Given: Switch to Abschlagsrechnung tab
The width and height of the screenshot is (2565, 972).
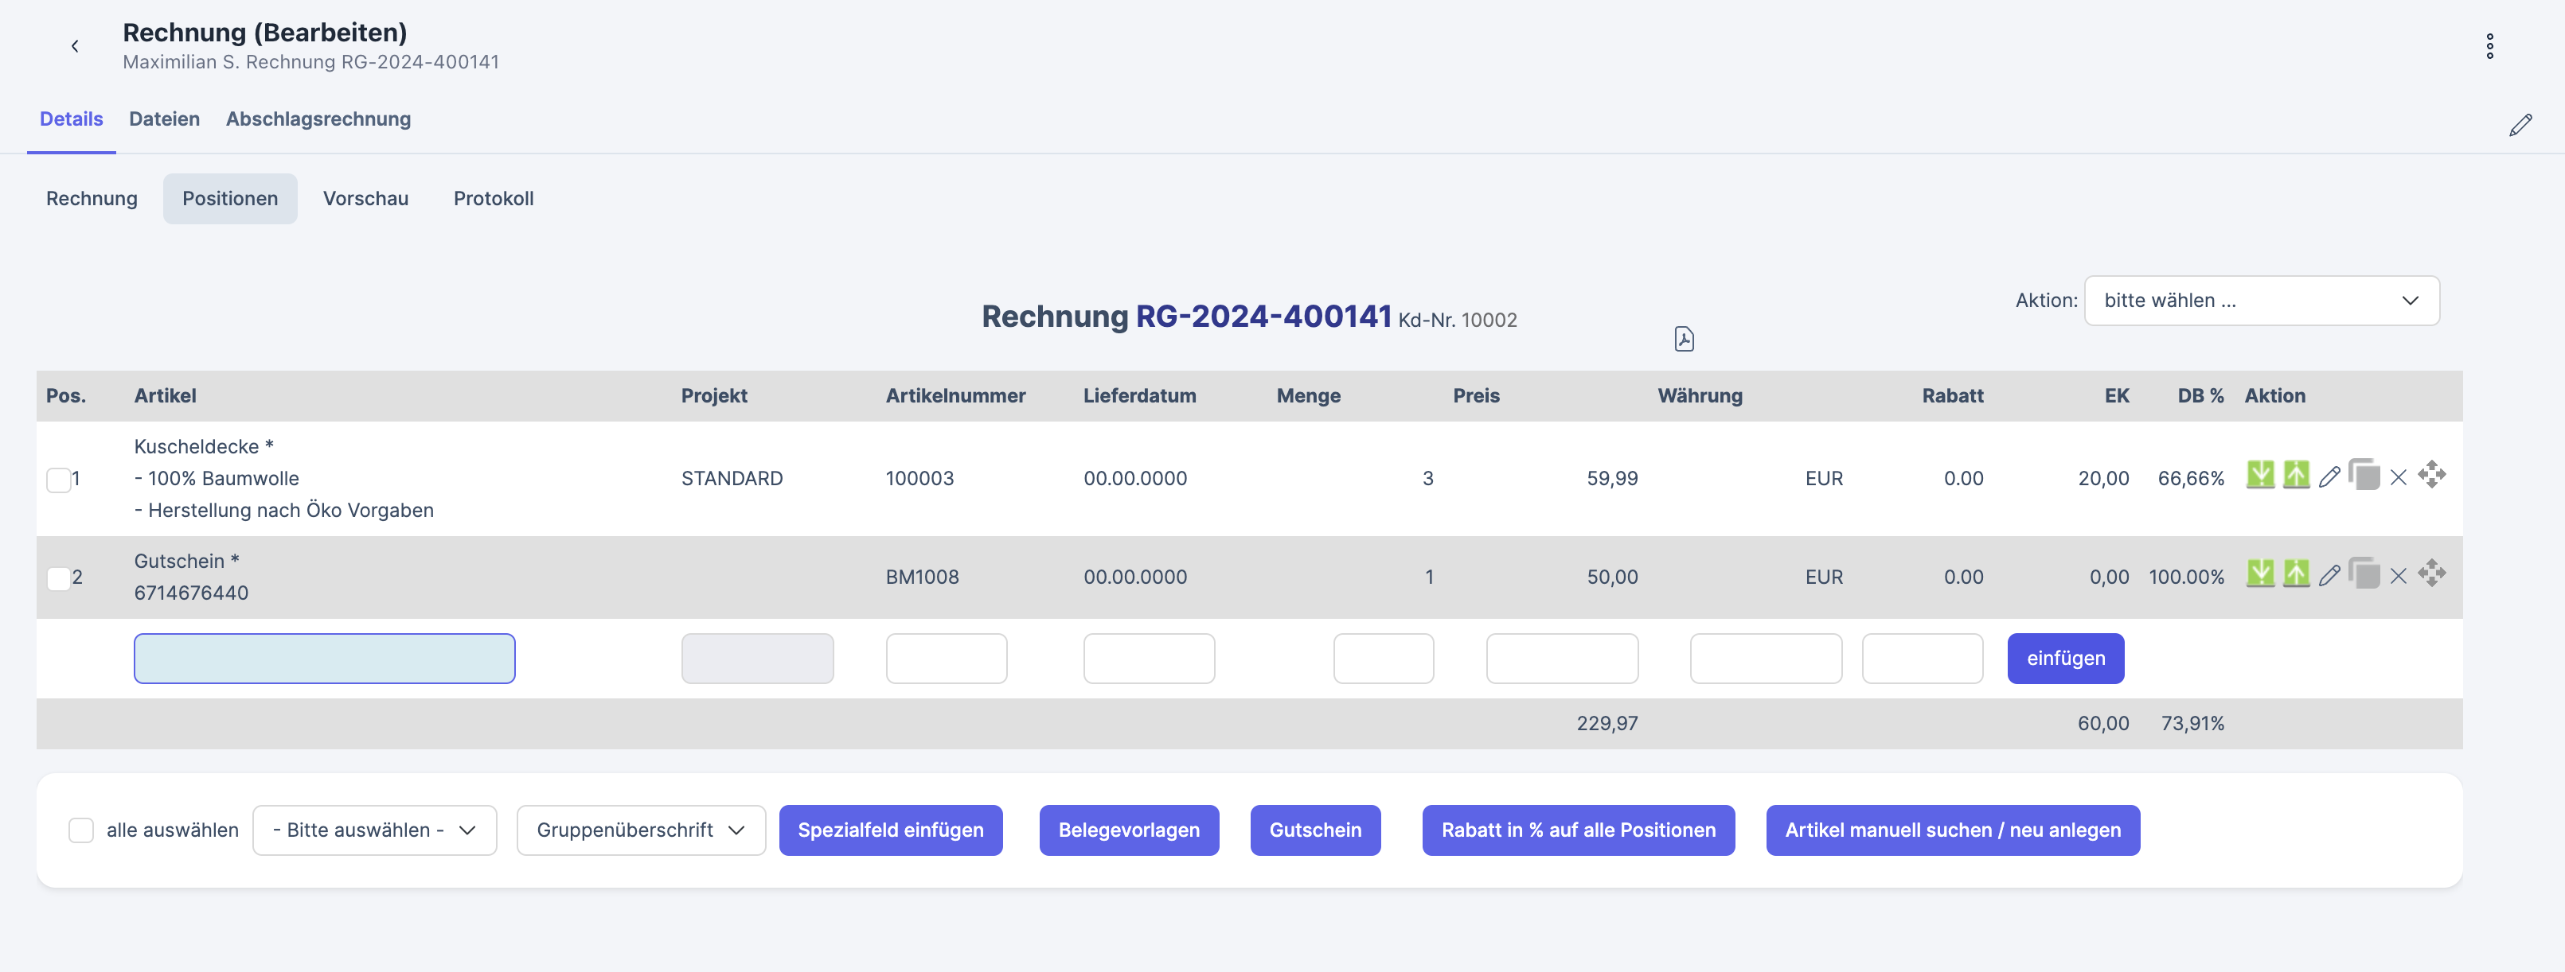Looking at the screenshot, I should (x=318, y=119).
